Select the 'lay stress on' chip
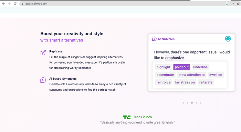The height and width of the screenshot is (132, 241). (x=185, y=82)
